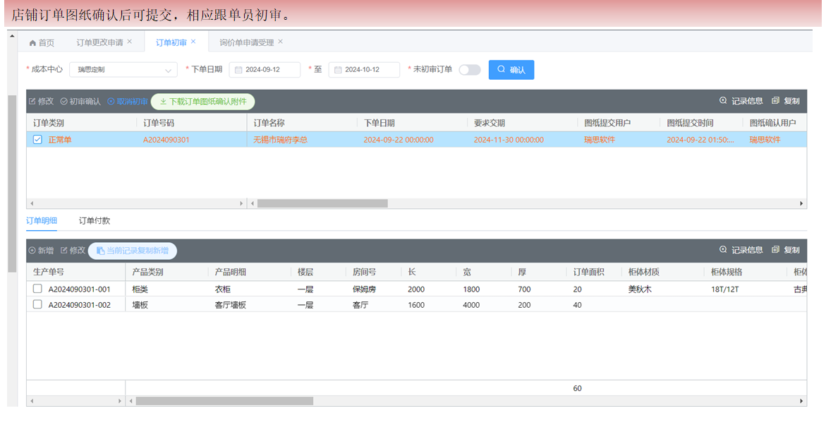Click the 订单面积 column header
This screenshot has height=425, width=826.
(x=588, y=272)
